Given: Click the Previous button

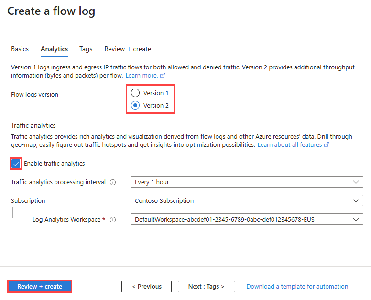Looking at the screenshot, I should click(145, 287).
